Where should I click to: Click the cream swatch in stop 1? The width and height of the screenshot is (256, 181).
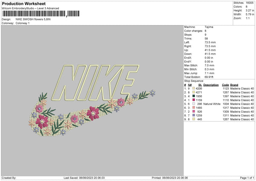tap(193, 88)
